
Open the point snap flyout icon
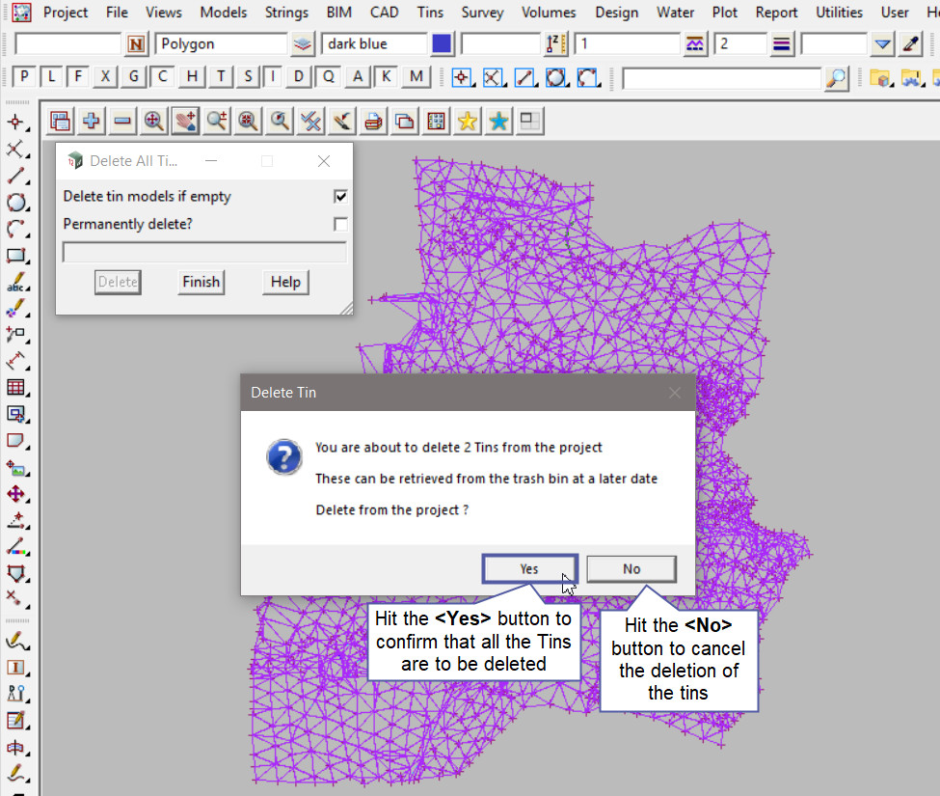462,77
